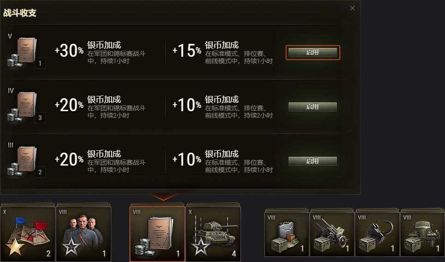
Task: Close the 战斗收支 popup window
Action: (352, 8)
